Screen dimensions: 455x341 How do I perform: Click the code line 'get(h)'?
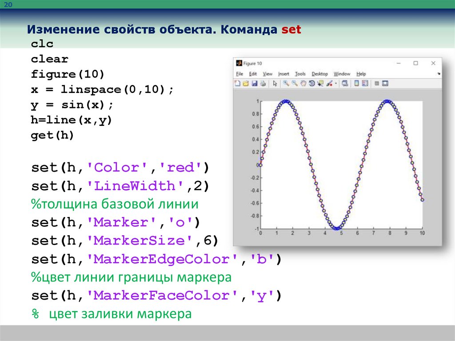pos(52,135)
